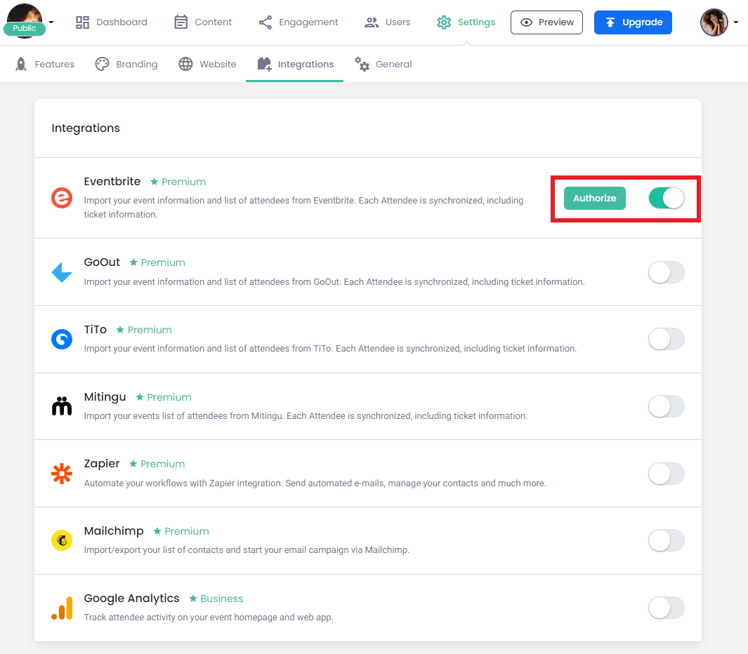Image resolution: width=748 pixels, height=654 pixels.
Task: Click the star icon beside Eventbrite Premium
Action: click(x=154, y=182)
